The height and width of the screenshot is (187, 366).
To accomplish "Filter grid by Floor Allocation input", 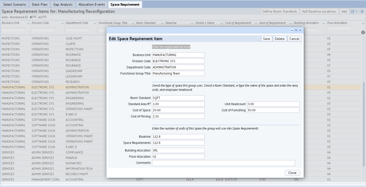I will point(339,28).
